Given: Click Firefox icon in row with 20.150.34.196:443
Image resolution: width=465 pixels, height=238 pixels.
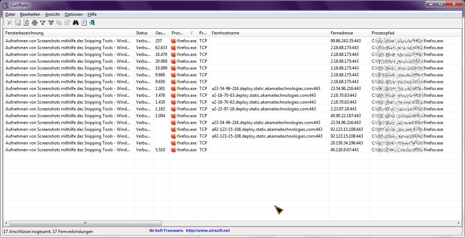Looking at the screenshot, I should (174, 143).
